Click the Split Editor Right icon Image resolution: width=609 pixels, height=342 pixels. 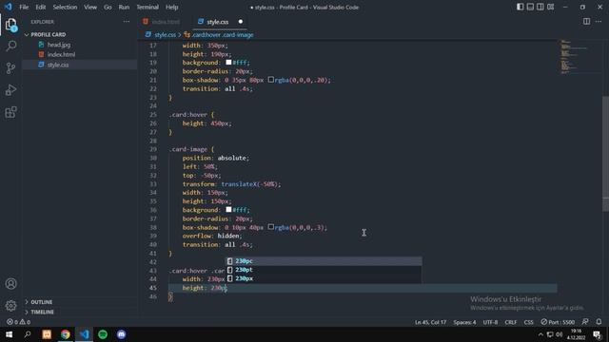coord(586,21)
